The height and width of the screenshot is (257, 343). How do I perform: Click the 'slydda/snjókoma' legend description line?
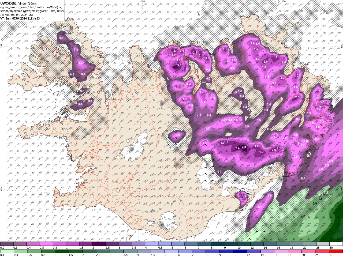[32, 11]
